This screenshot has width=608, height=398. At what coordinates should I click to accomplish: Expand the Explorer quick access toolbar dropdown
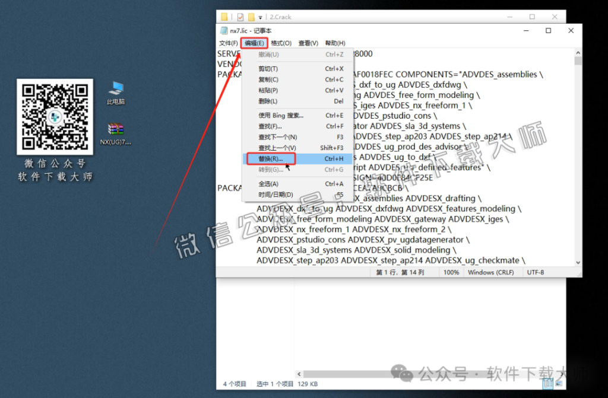[260, 18]
